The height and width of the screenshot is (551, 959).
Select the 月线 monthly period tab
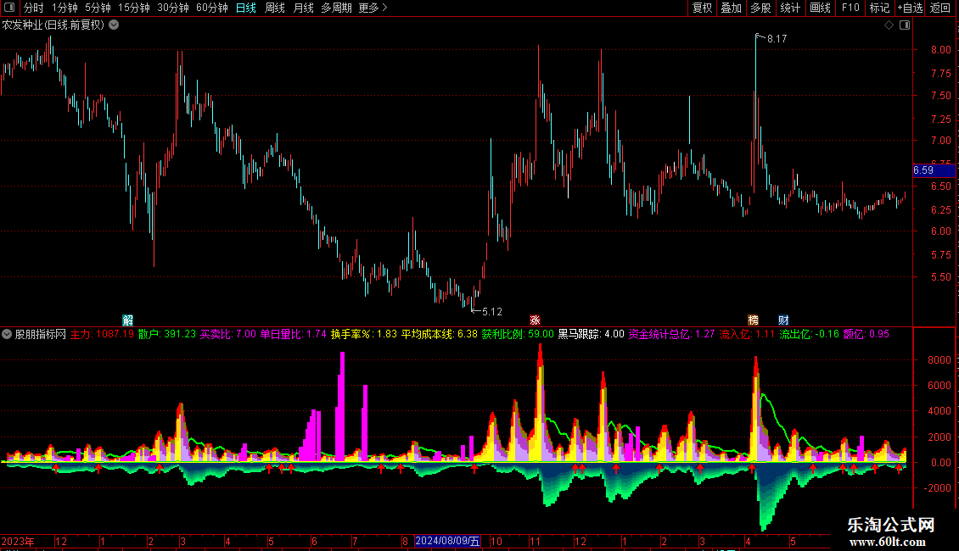tap(303, 8)
